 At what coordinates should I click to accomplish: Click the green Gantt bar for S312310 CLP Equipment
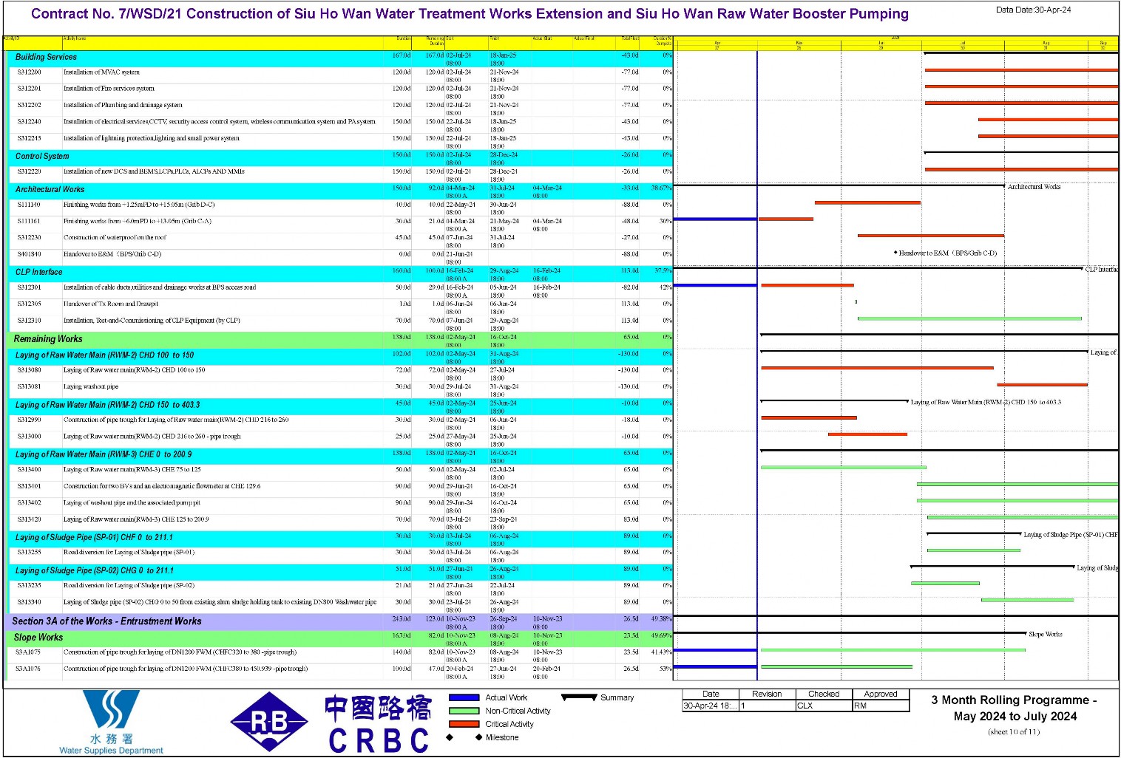tap(969, 318)
